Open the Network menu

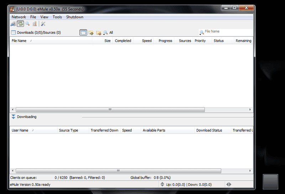[x=19, y=17]
